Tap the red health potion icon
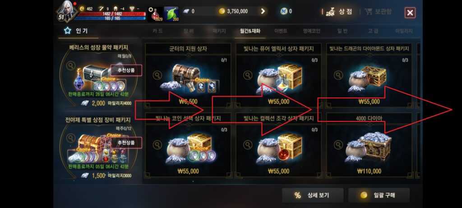Screen dimensions: 462x208 [155, 14]
